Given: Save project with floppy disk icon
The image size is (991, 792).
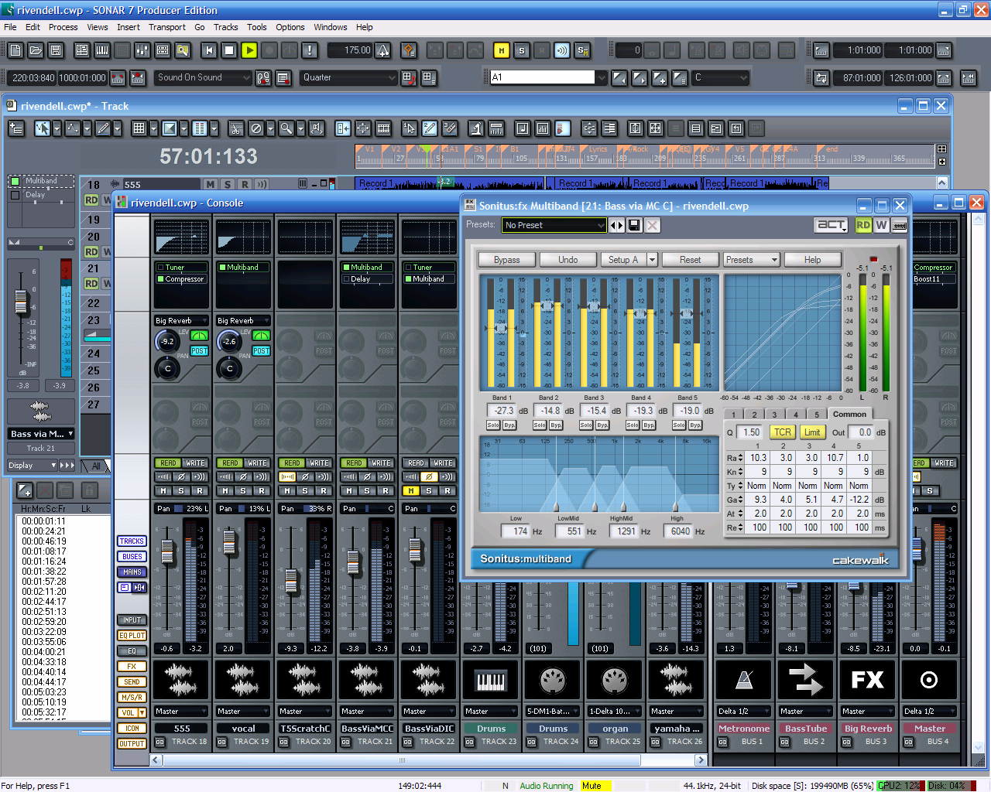Looking at the screenshot, I should (x=56, y=50).
